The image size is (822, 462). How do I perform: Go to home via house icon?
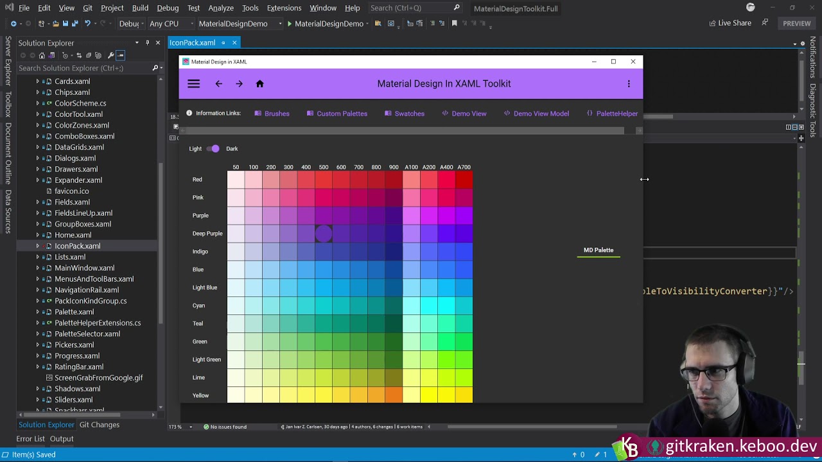coord(259,84)
